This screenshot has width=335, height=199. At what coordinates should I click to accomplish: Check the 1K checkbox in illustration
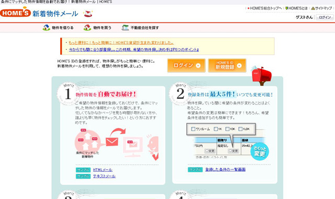(216, 129)
